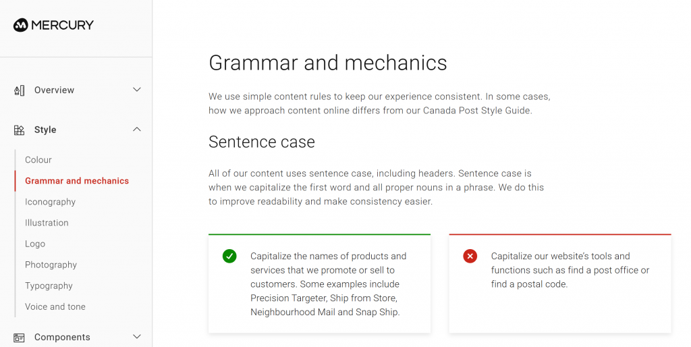The width and height of the screenshot is (691, 347).
Task: Click the Sentence case heading
Action: tap(262, 142)
